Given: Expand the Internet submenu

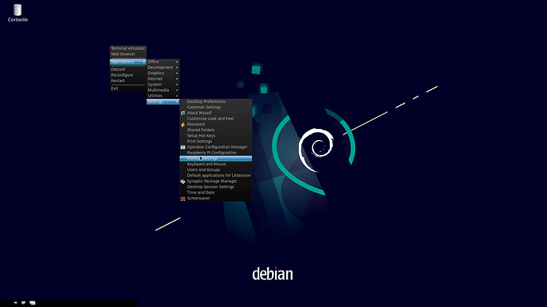Looking at the screenshot, I should (163, 78).
